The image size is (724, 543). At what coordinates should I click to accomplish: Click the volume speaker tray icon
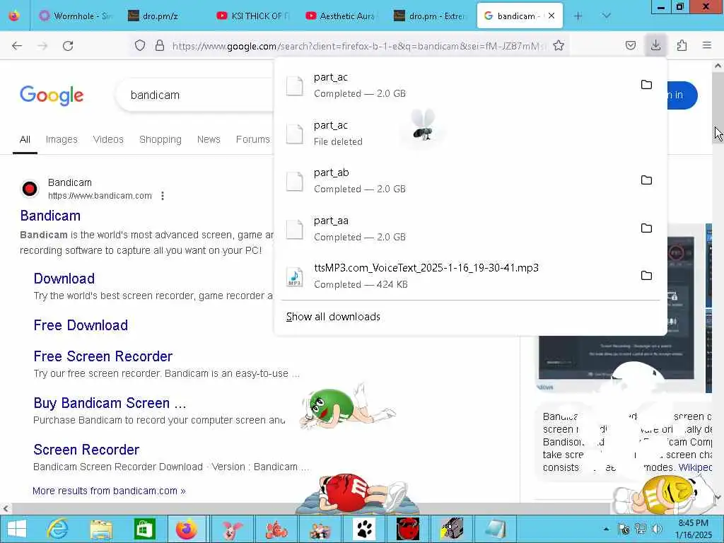click(657, 529)
